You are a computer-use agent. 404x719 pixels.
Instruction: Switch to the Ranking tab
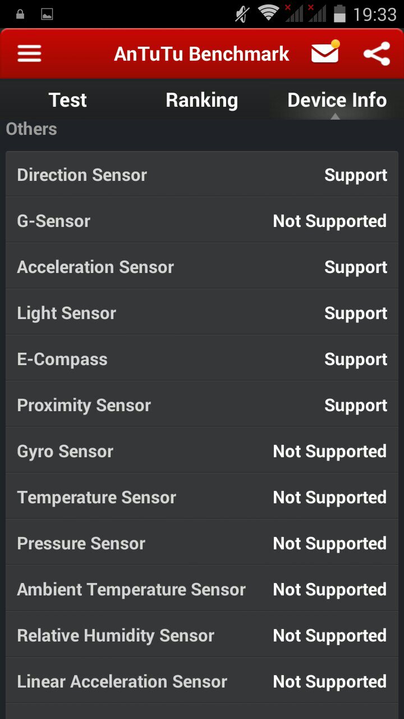click(202, 100)
